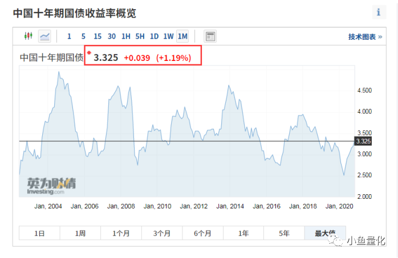
Task: Click the info icon at top right
Action: click(379, 12)
